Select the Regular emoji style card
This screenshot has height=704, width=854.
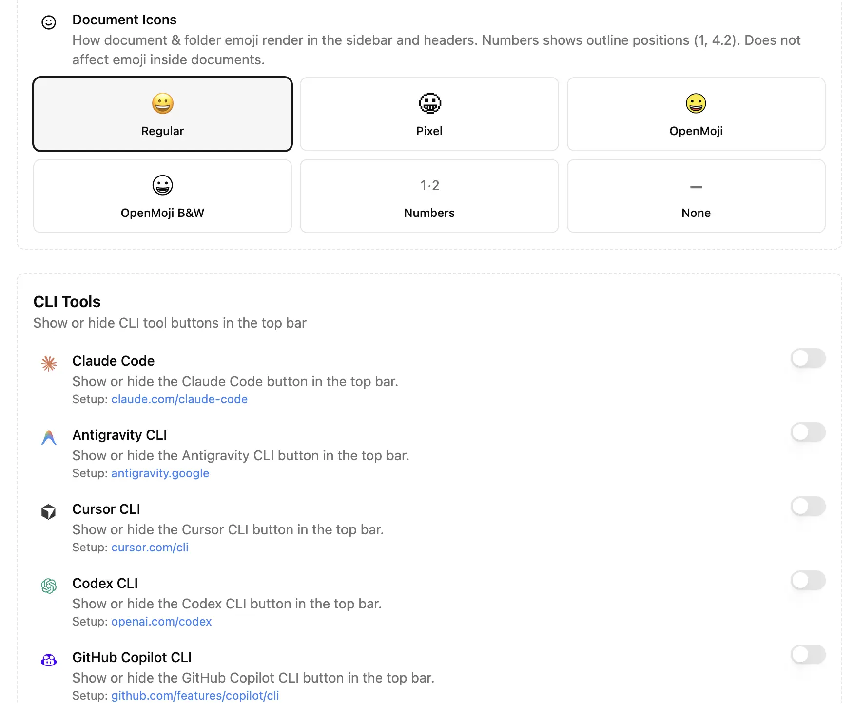coord(162,114)
